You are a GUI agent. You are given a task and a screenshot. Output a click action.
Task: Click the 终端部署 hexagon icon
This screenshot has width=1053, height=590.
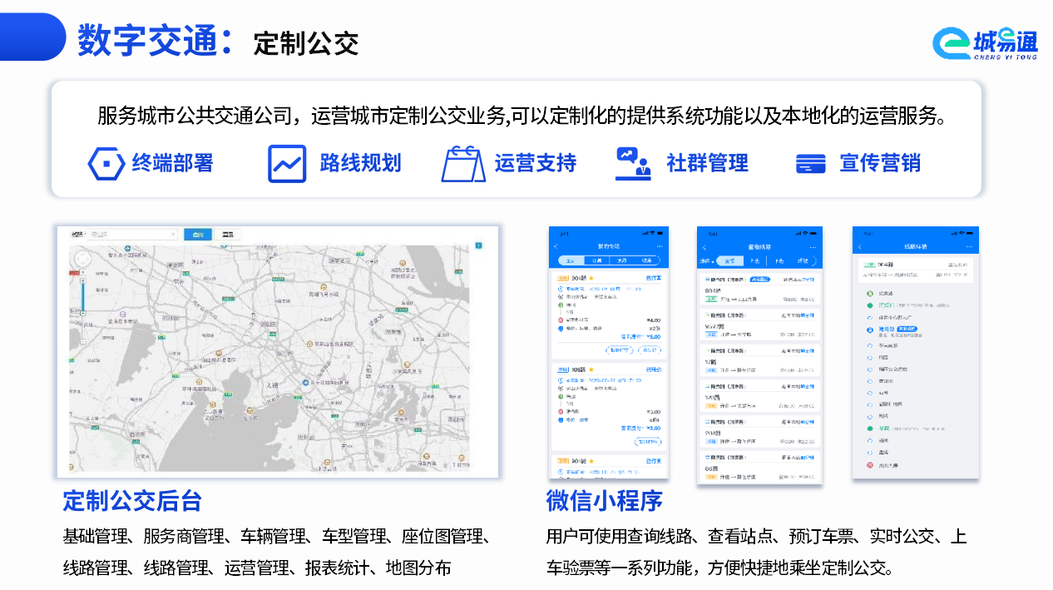coord(106,163)
